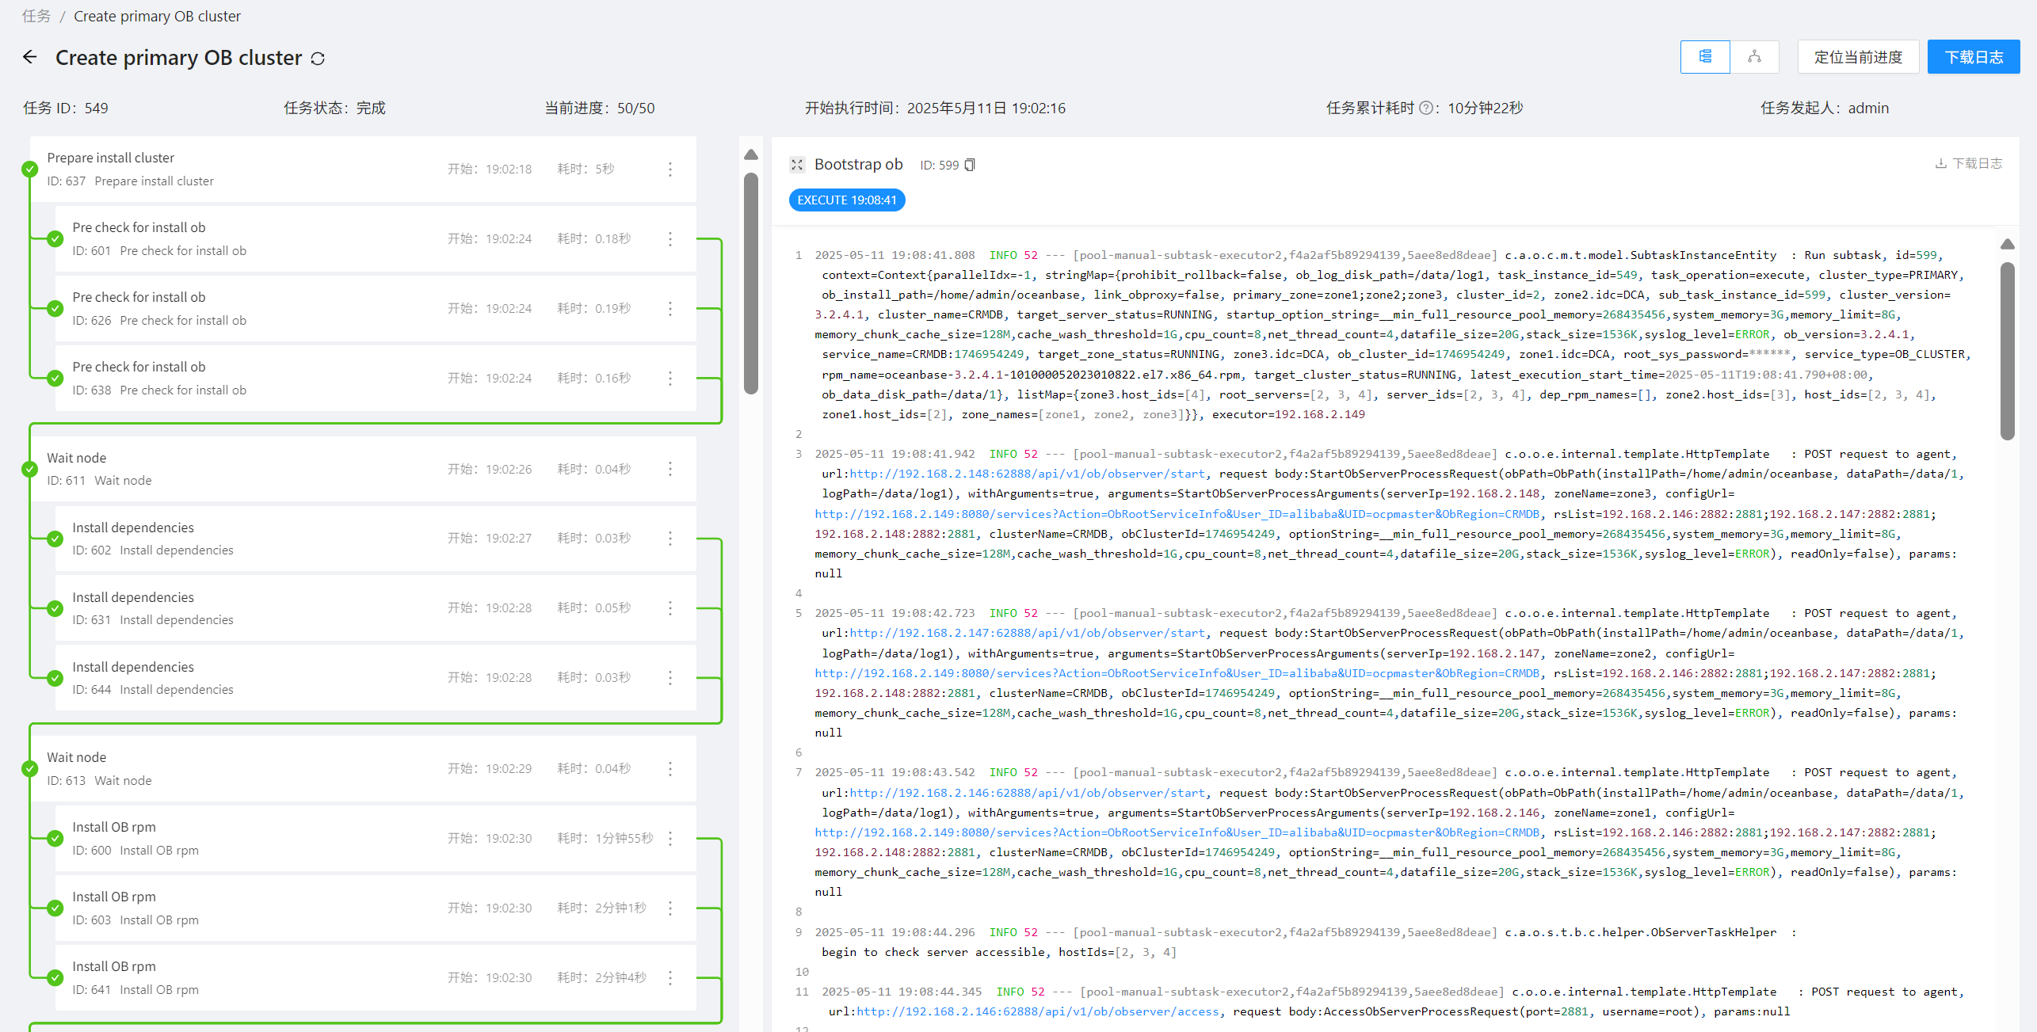The width and height of the screenshot is (2037, 1032).
Task: Open menu for Install dependencies ID 602
Action: 670,538
